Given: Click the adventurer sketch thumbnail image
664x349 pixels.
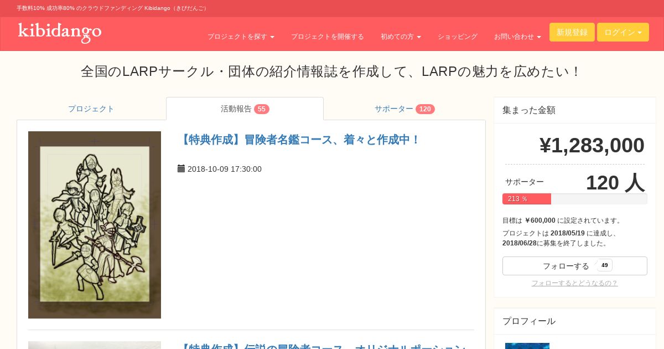Looking at the screenshot, I should [95, 225].
